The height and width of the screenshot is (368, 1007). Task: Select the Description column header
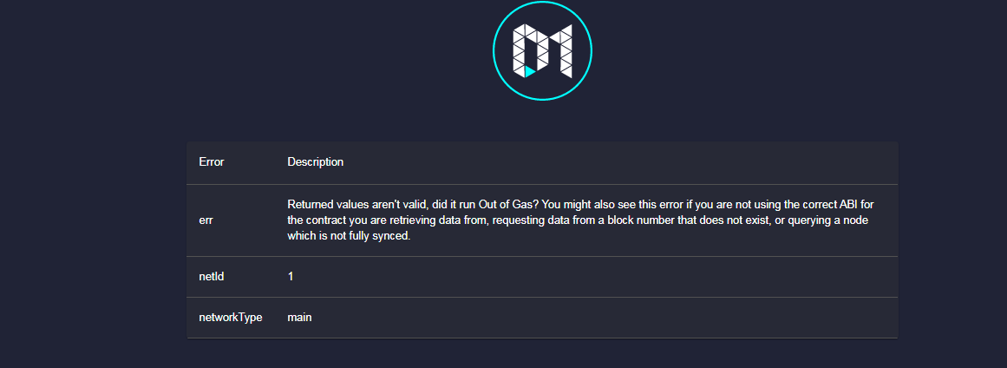point(316,161)
